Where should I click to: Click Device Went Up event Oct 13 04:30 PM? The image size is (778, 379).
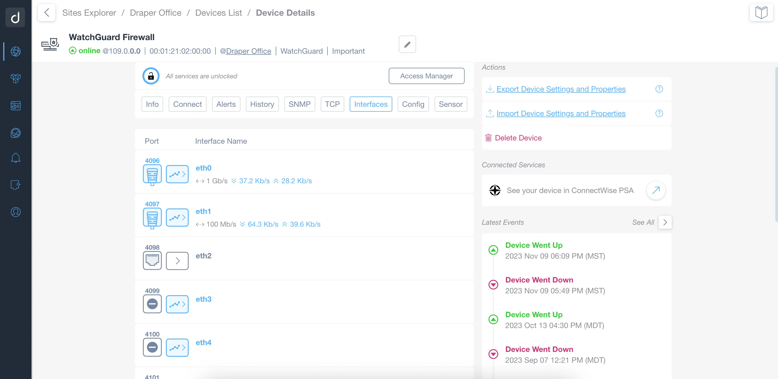coord(555,320)
